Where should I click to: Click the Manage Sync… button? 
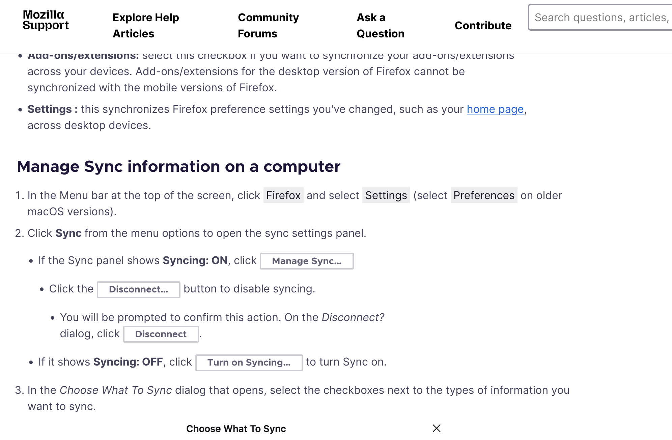[x=306, y=261]
